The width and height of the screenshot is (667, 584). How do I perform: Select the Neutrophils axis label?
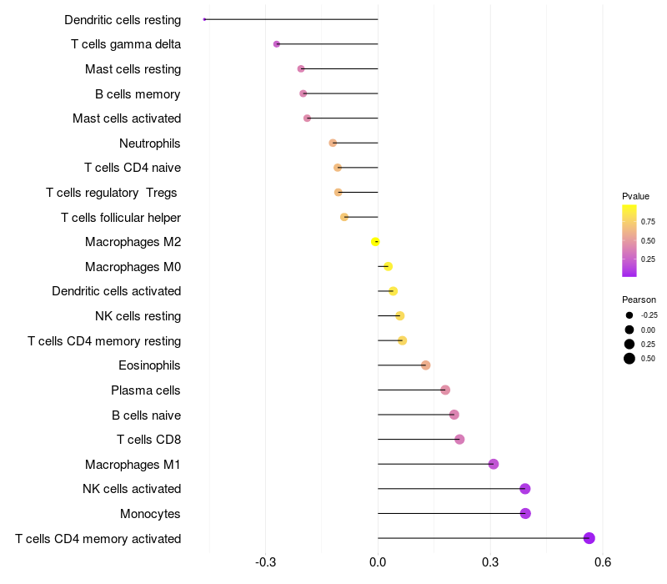point(150,143)
